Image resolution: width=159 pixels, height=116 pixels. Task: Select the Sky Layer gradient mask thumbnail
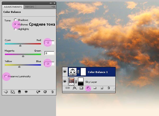[x=81, y=81]
